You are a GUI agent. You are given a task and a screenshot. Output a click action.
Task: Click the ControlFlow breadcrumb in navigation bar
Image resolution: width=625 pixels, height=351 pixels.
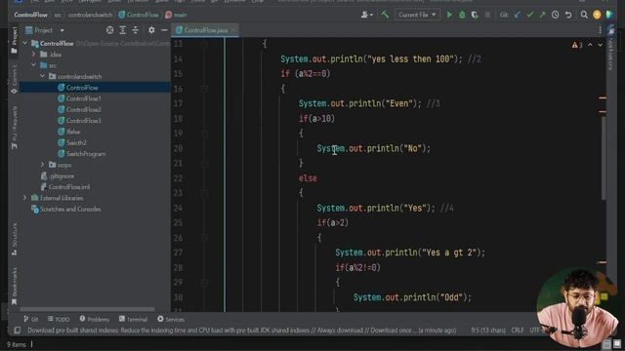pyautogui.click(x=30, y=15)
